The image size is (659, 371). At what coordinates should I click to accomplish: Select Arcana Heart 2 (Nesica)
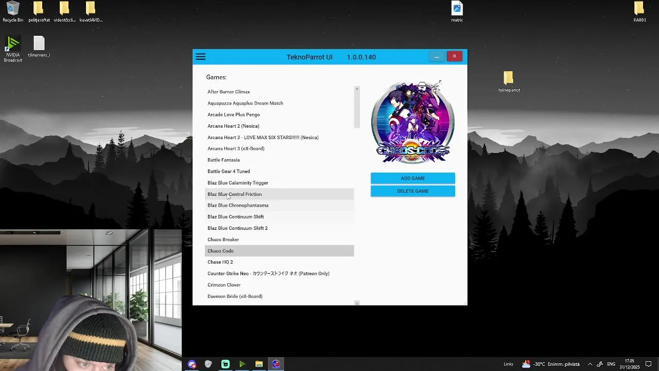pos(280,126)
